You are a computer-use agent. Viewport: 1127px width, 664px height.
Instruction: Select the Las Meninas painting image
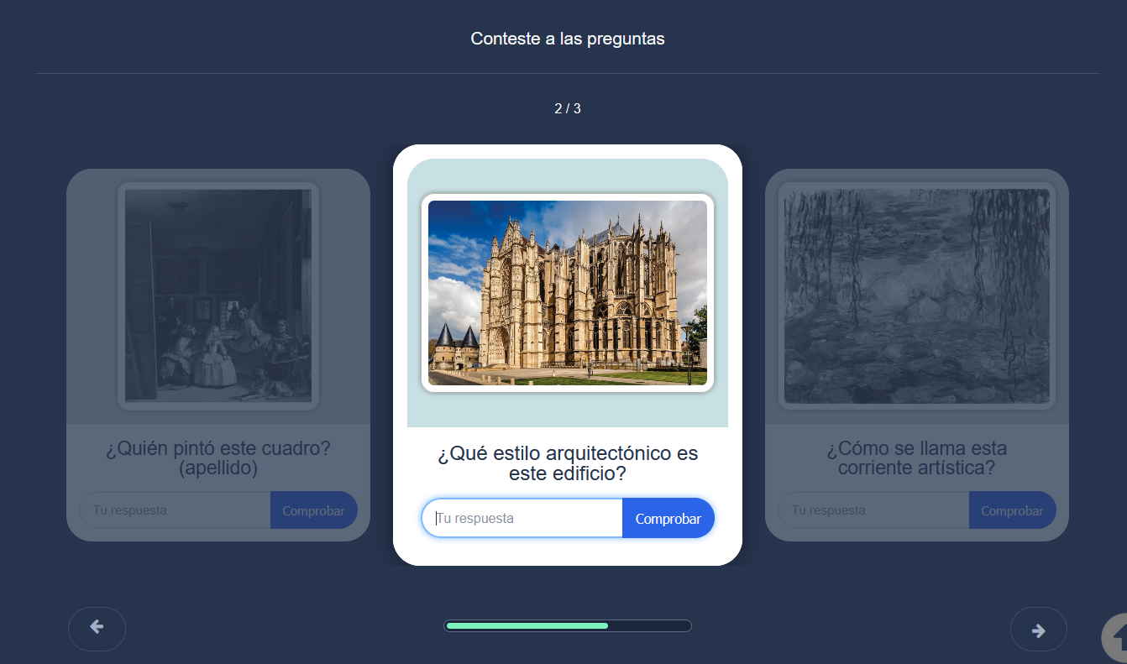218,295
